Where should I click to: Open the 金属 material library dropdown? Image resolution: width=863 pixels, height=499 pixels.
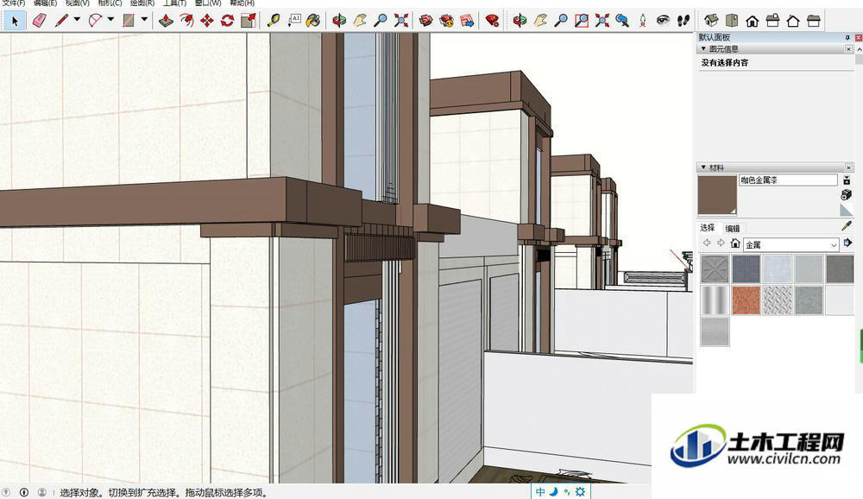791,244
